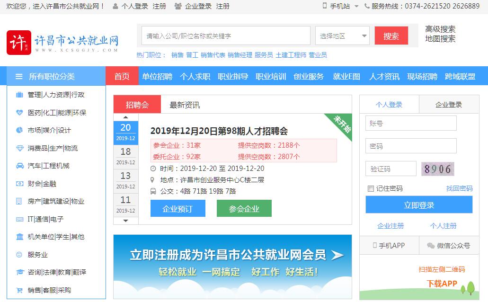This screenshot has width=488, height=302.
Task: Open the 选择地区 region dropdown
Action: (342, 36)
